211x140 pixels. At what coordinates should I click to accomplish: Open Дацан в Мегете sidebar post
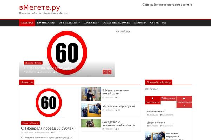(x=156, y=122)
